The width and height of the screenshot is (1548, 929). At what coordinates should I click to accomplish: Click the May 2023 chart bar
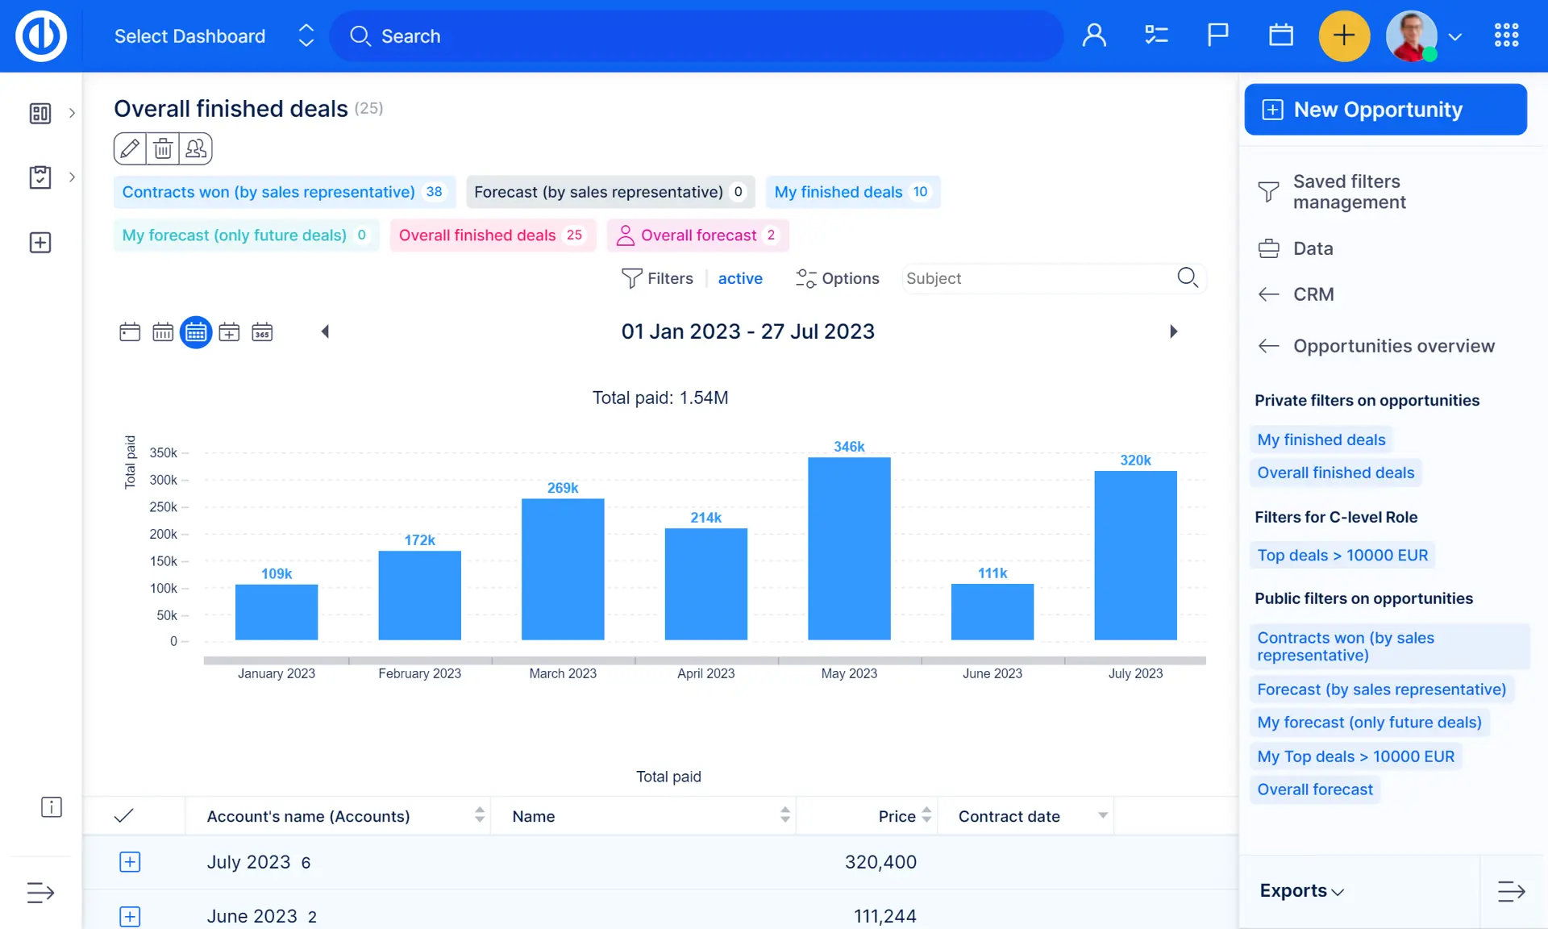[849, 548]
